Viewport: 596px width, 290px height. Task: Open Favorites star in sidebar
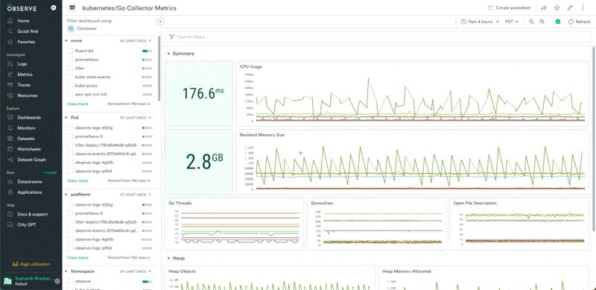[x=10, y=42]
